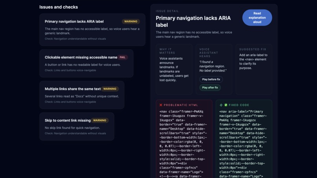Select the Clickable element missing accessible name issue

tap(86, 63)
